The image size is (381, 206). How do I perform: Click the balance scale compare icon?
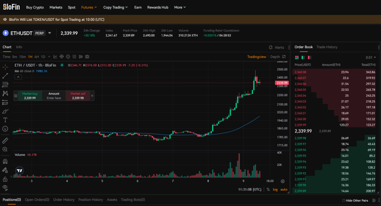point(62,57)
